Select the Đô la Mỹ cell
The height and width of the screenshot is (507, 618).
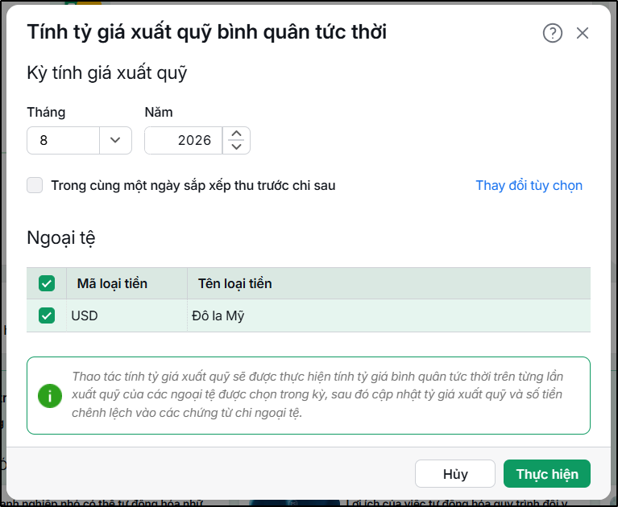388,315
